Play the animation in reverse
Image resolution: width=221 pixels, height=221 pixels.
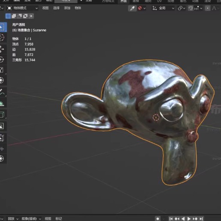[x=183, y=218]
